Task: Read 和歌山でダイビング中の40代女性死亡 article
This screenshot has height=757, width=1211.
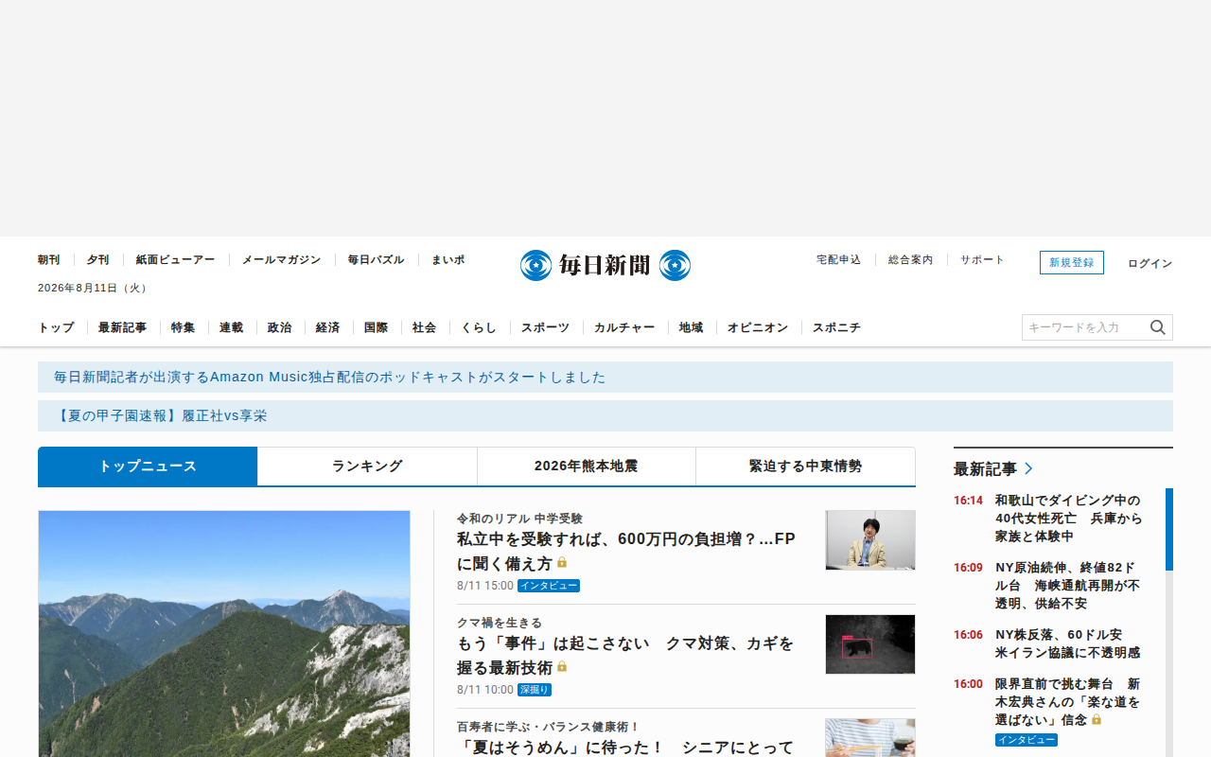Action: [x=1069, y=518]
